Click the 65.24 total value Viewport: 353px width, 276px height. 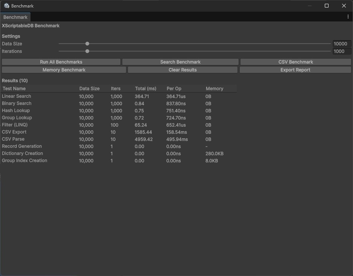pos(141,125)
